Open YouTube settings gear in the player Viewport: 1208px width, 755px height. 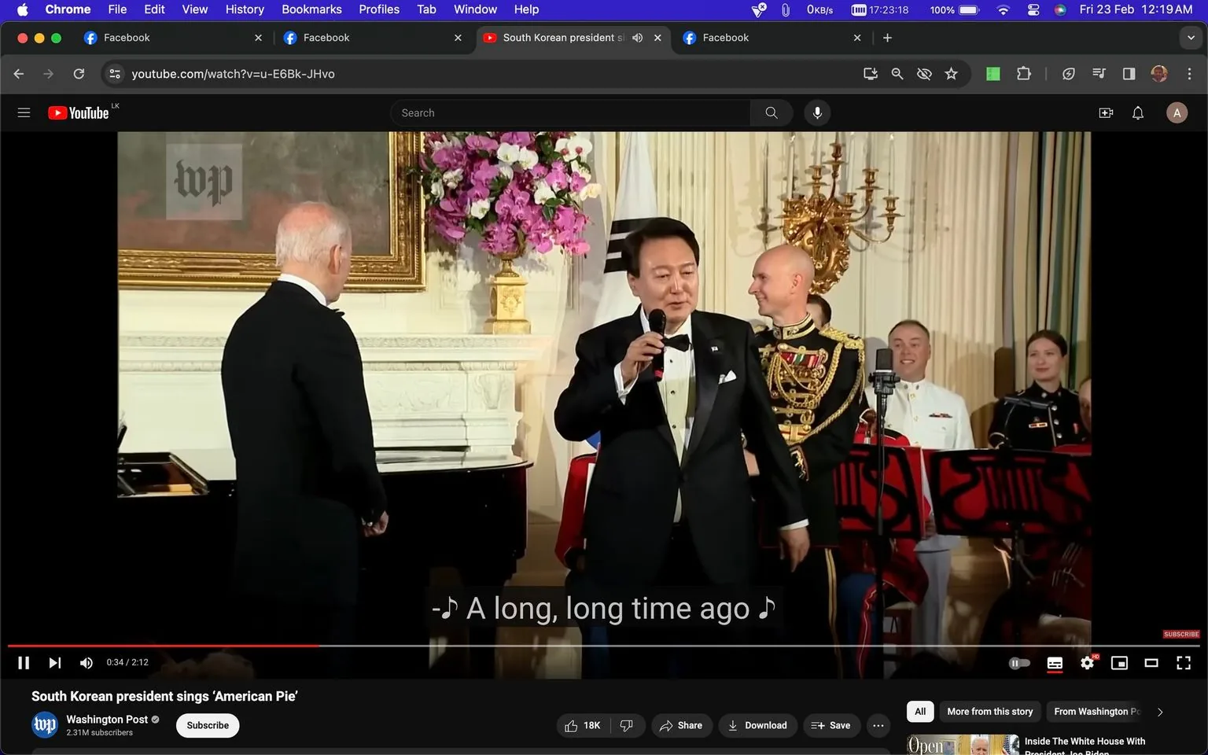point(1087,662)
